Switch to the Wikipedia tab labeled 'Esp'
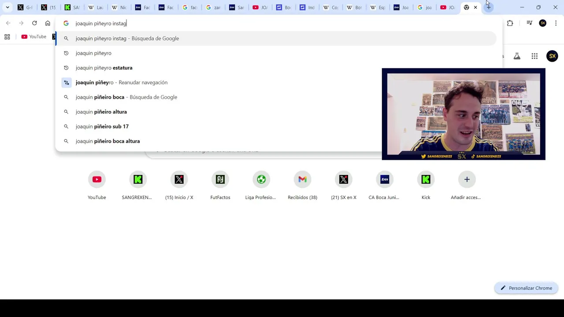564x317 pixels. pos(378,7)
